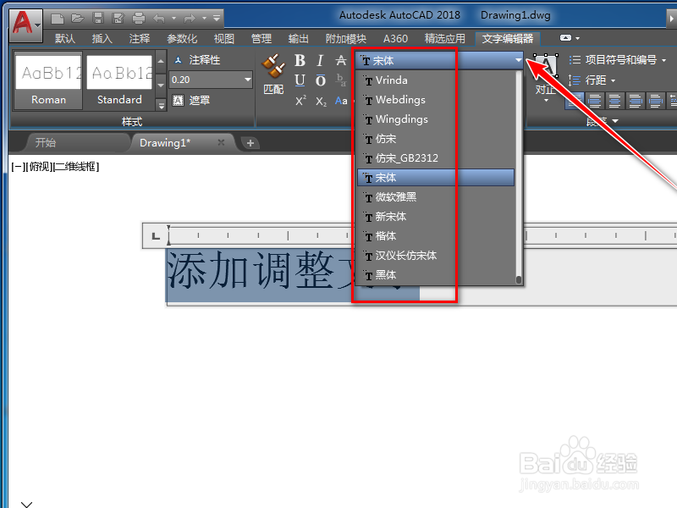Switch to the 默认 ribbon tab
677x508 pixels.
(x=65, y=39)
